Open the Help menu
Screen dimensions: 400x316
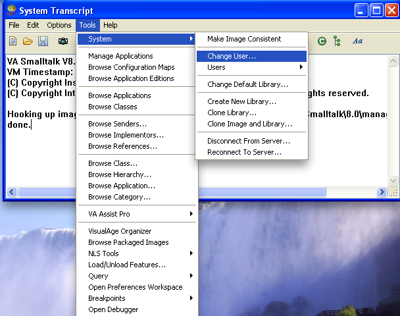point(111,25)
